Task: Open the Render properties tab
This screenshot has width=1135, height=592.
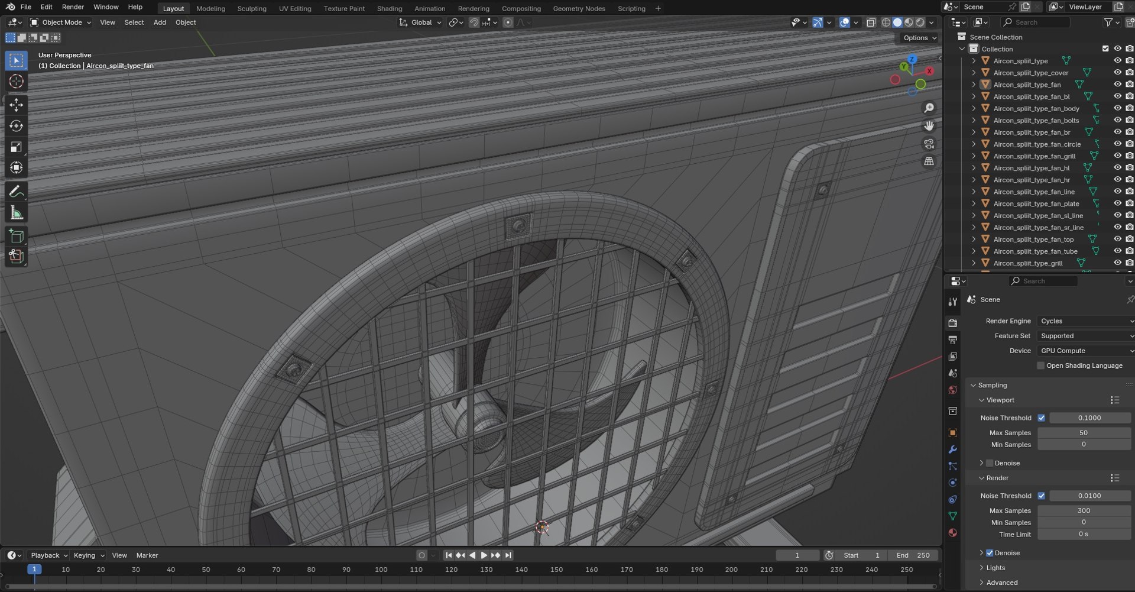Action: tap(952, 323)
